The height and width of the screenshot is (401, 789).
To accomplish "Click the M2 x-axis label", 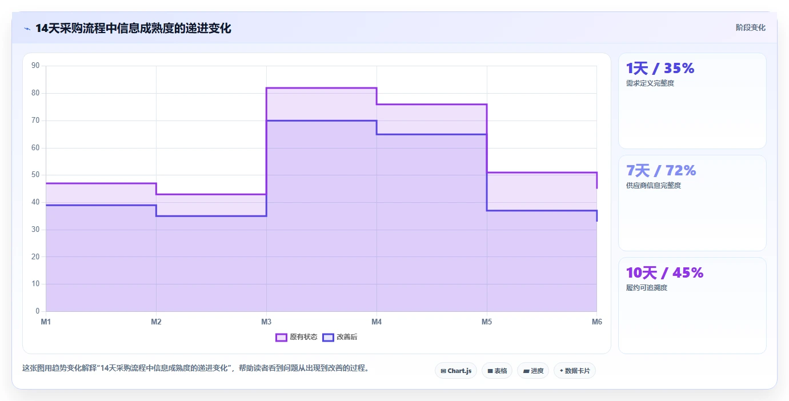I will (156, 322).
